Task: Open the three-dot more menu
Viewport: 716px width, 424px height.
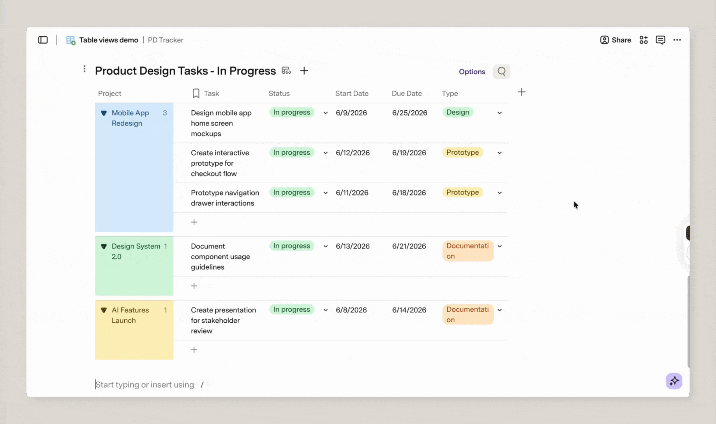Action: [677, 40]
